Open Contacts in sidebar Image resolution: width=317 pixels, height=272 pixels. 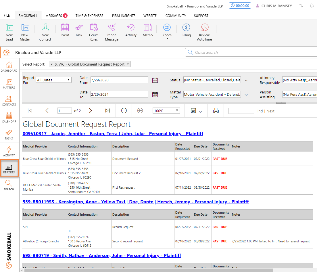(9, 101)
